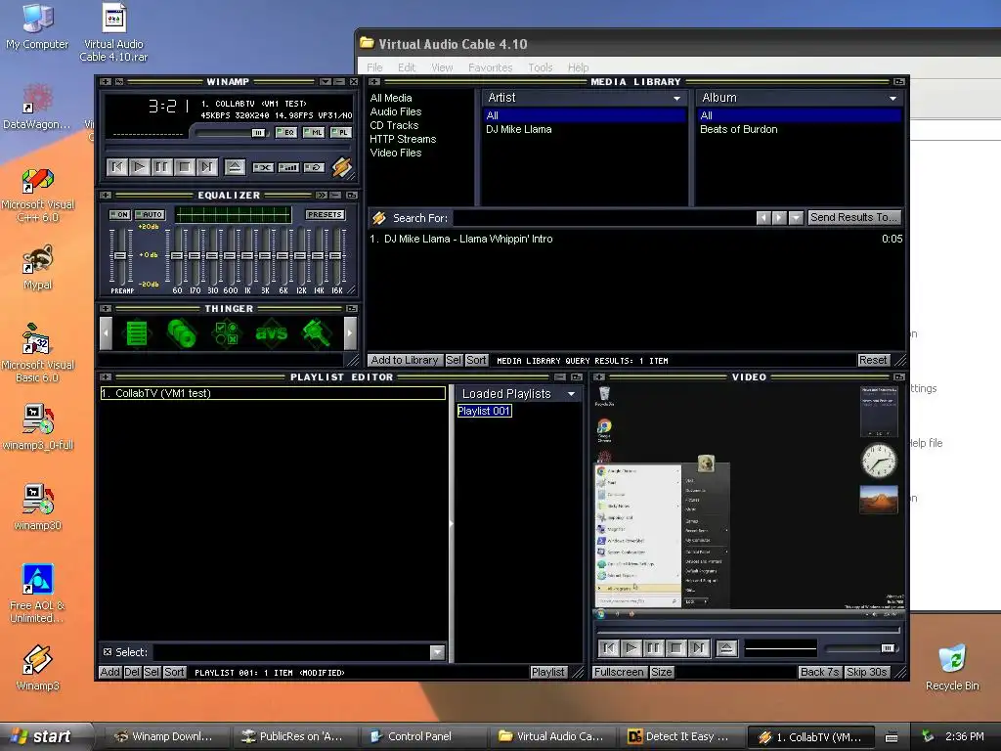Select CollabTV (VM1 test) playlist entry
The height and width of the screenshot is (751, 1001).
tap(273, 393)
